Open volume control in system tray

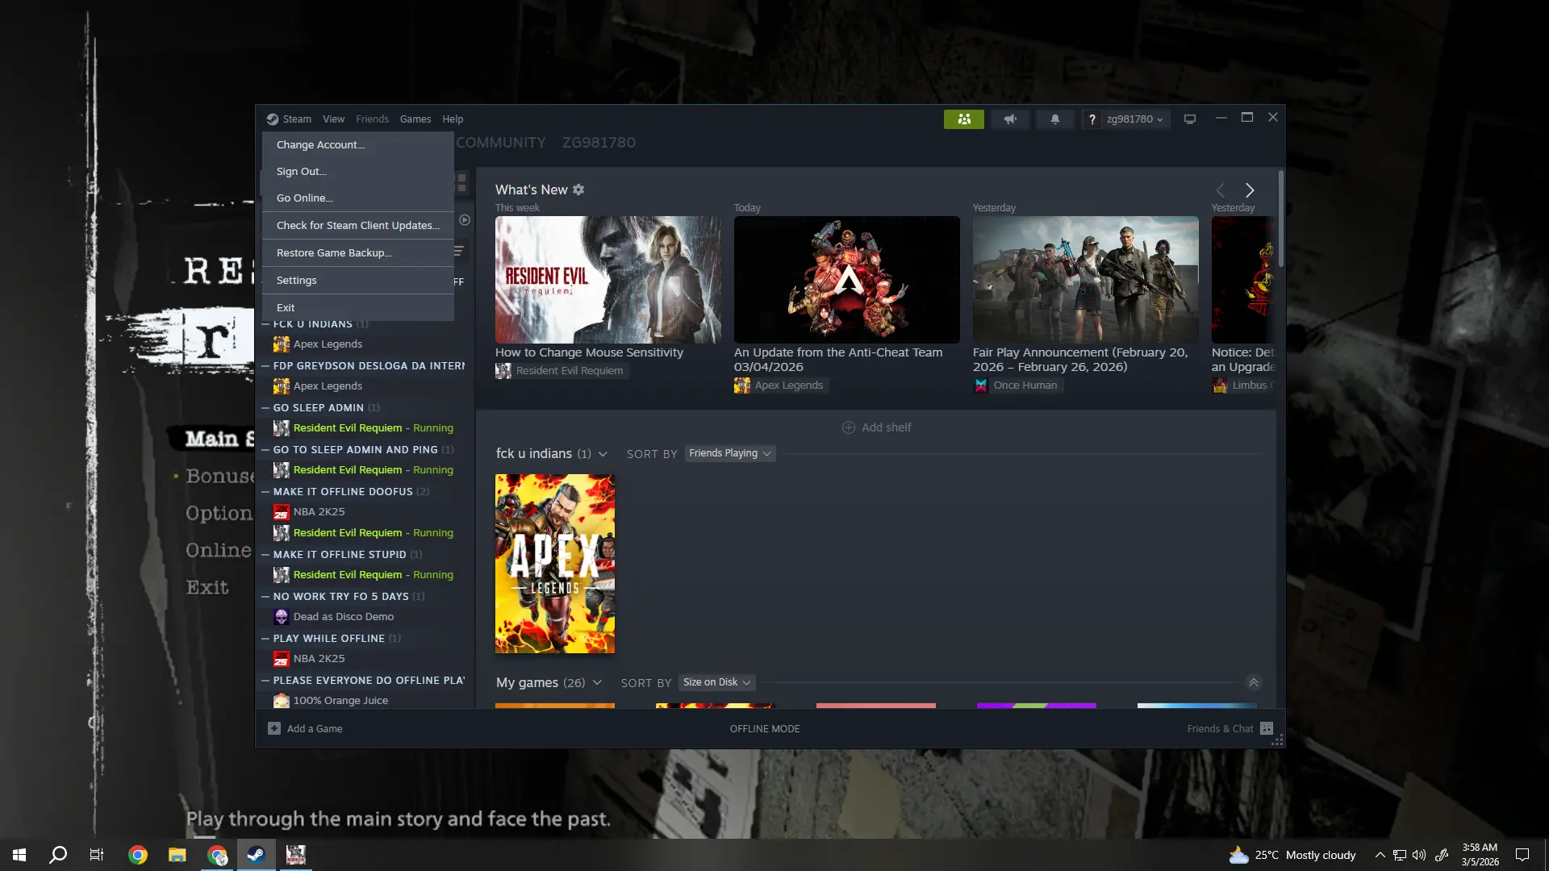coord(1419,855)
